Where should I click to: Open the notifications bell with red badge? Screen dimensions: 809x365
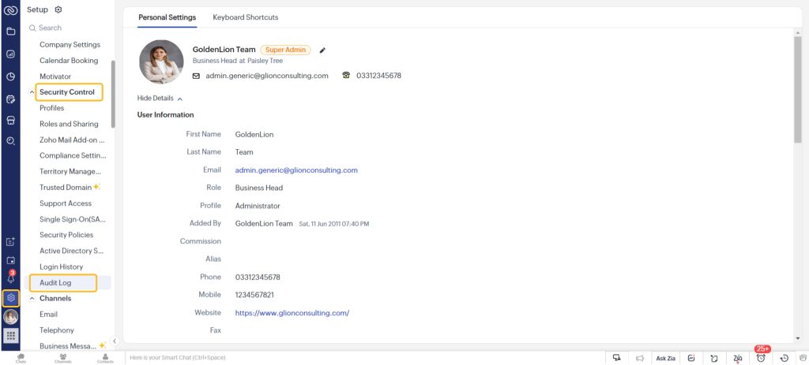(x=10, y=277)
